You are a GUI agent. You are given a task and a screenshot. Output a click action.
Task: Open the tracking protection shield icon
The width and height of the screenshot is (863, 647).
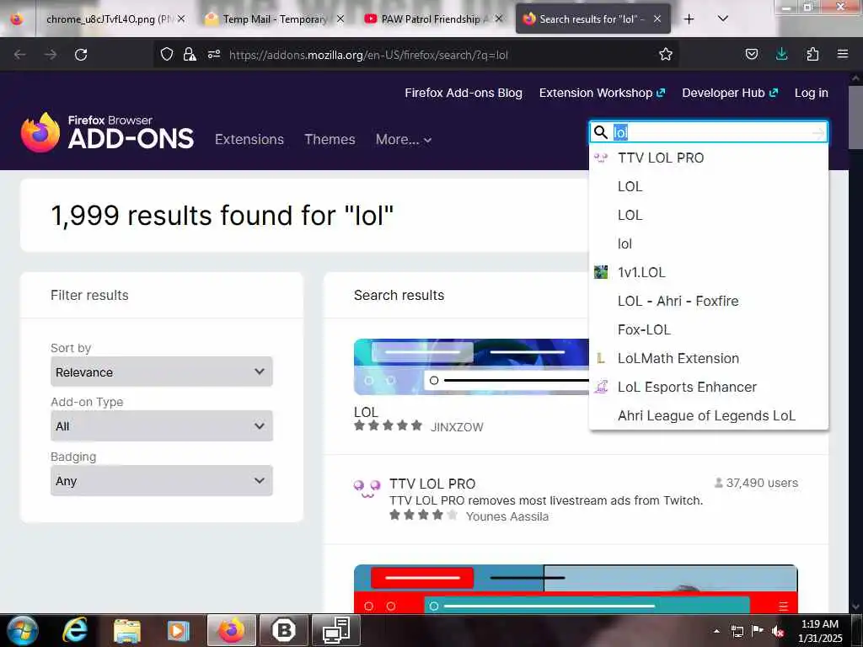(x=167, y=54)
